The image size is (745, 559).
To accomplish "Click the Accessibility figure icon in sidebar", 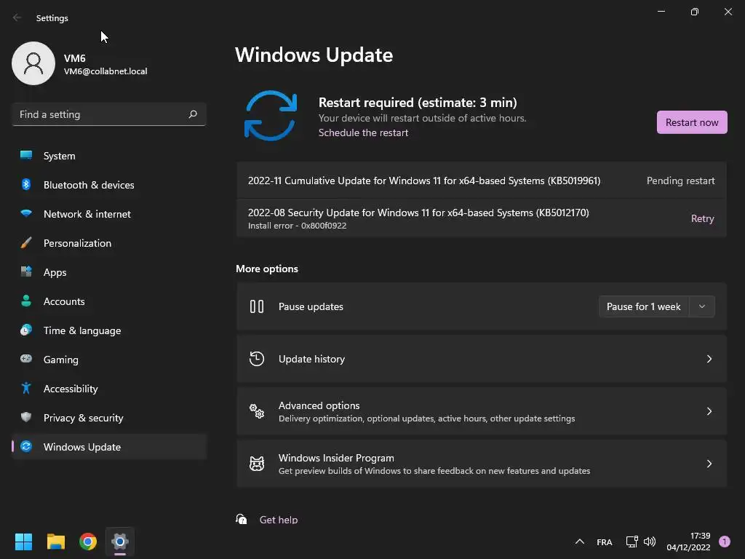I will 26,389.
